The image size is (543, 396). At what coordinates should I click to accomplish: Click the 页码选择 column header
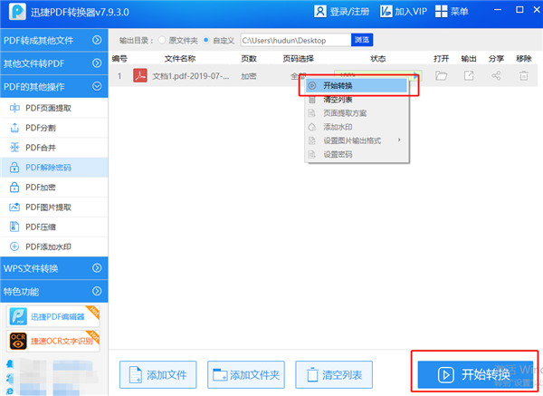click(x=298, y=59)
